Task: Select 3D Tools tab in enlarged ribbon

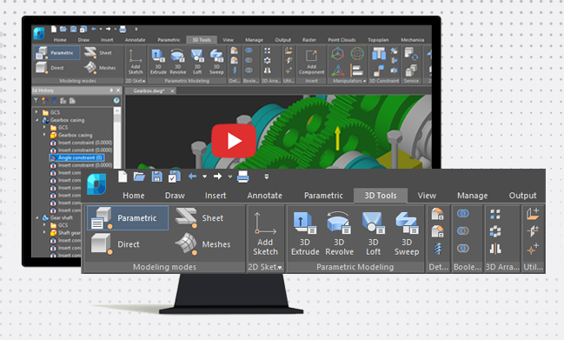Action: pyautogui.click(x=381, y=196)
